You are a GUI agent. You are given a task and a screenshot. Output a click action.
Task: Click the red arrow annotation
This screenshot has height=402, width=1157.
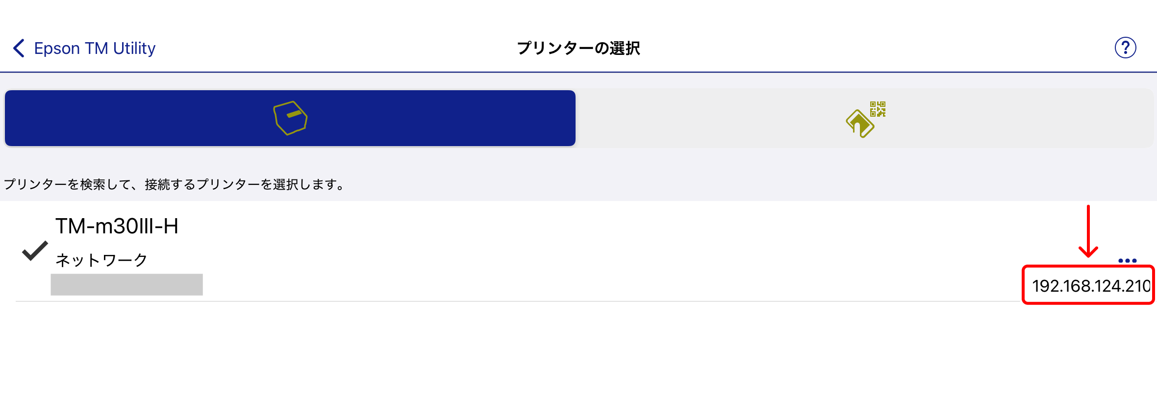pyautogui.click(x=1088, y=231)
